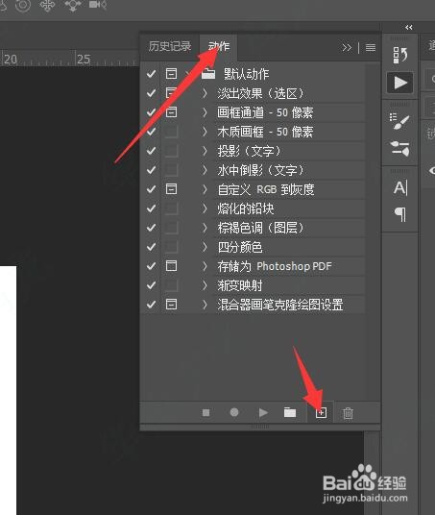
Task: Create a new action set folder
Action: click(290, 412)
